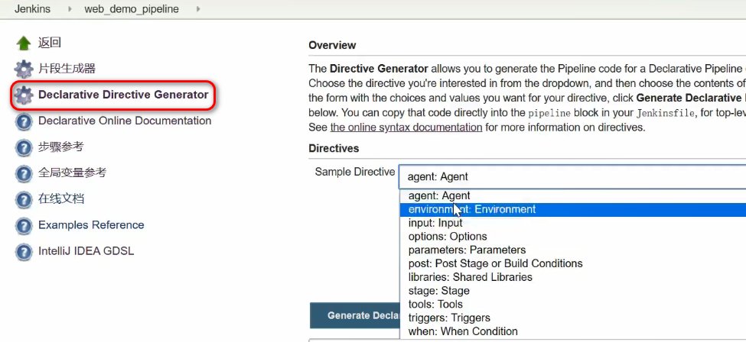Select 'stage: Stage' option
This screenshot has height=342, width=746.
click(x=572, y=291)
